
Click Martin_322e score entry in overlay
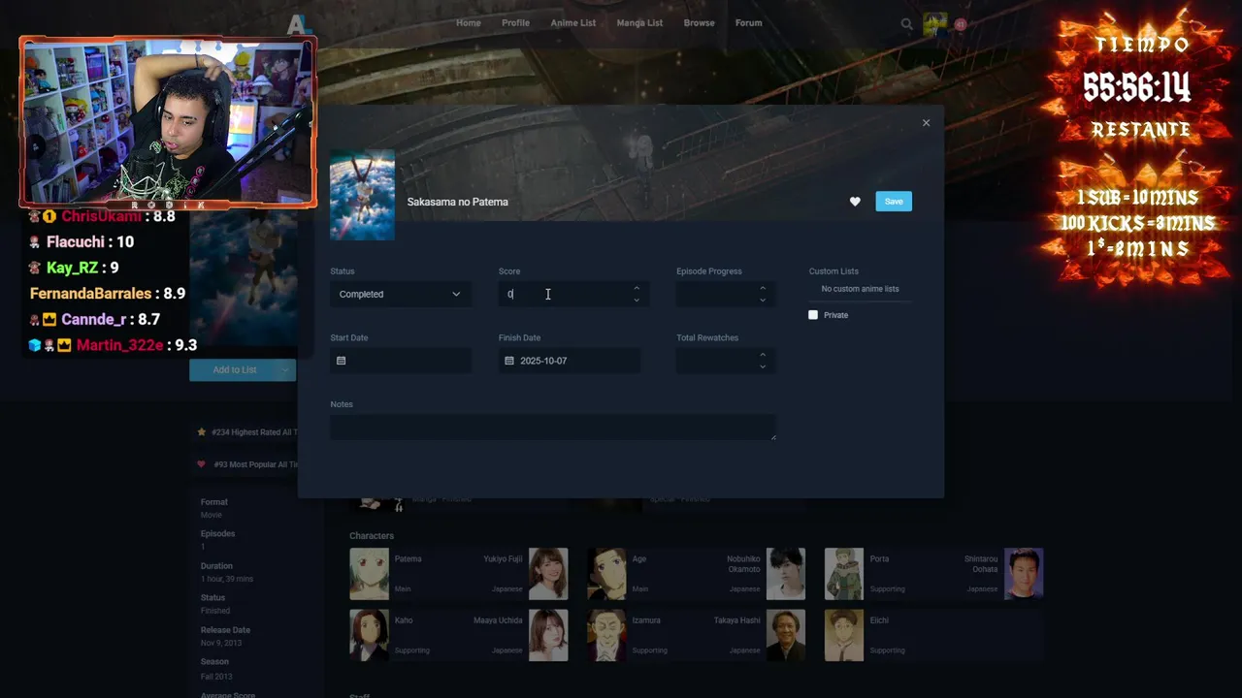click(x=113, y=345)
